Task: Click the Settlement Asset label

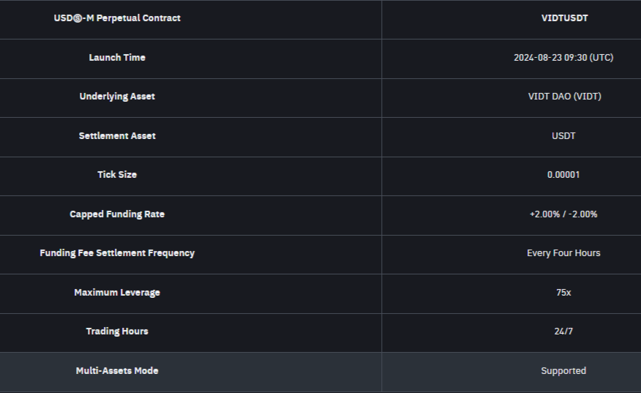Action: pyautogui.click(x=117, y=135)
